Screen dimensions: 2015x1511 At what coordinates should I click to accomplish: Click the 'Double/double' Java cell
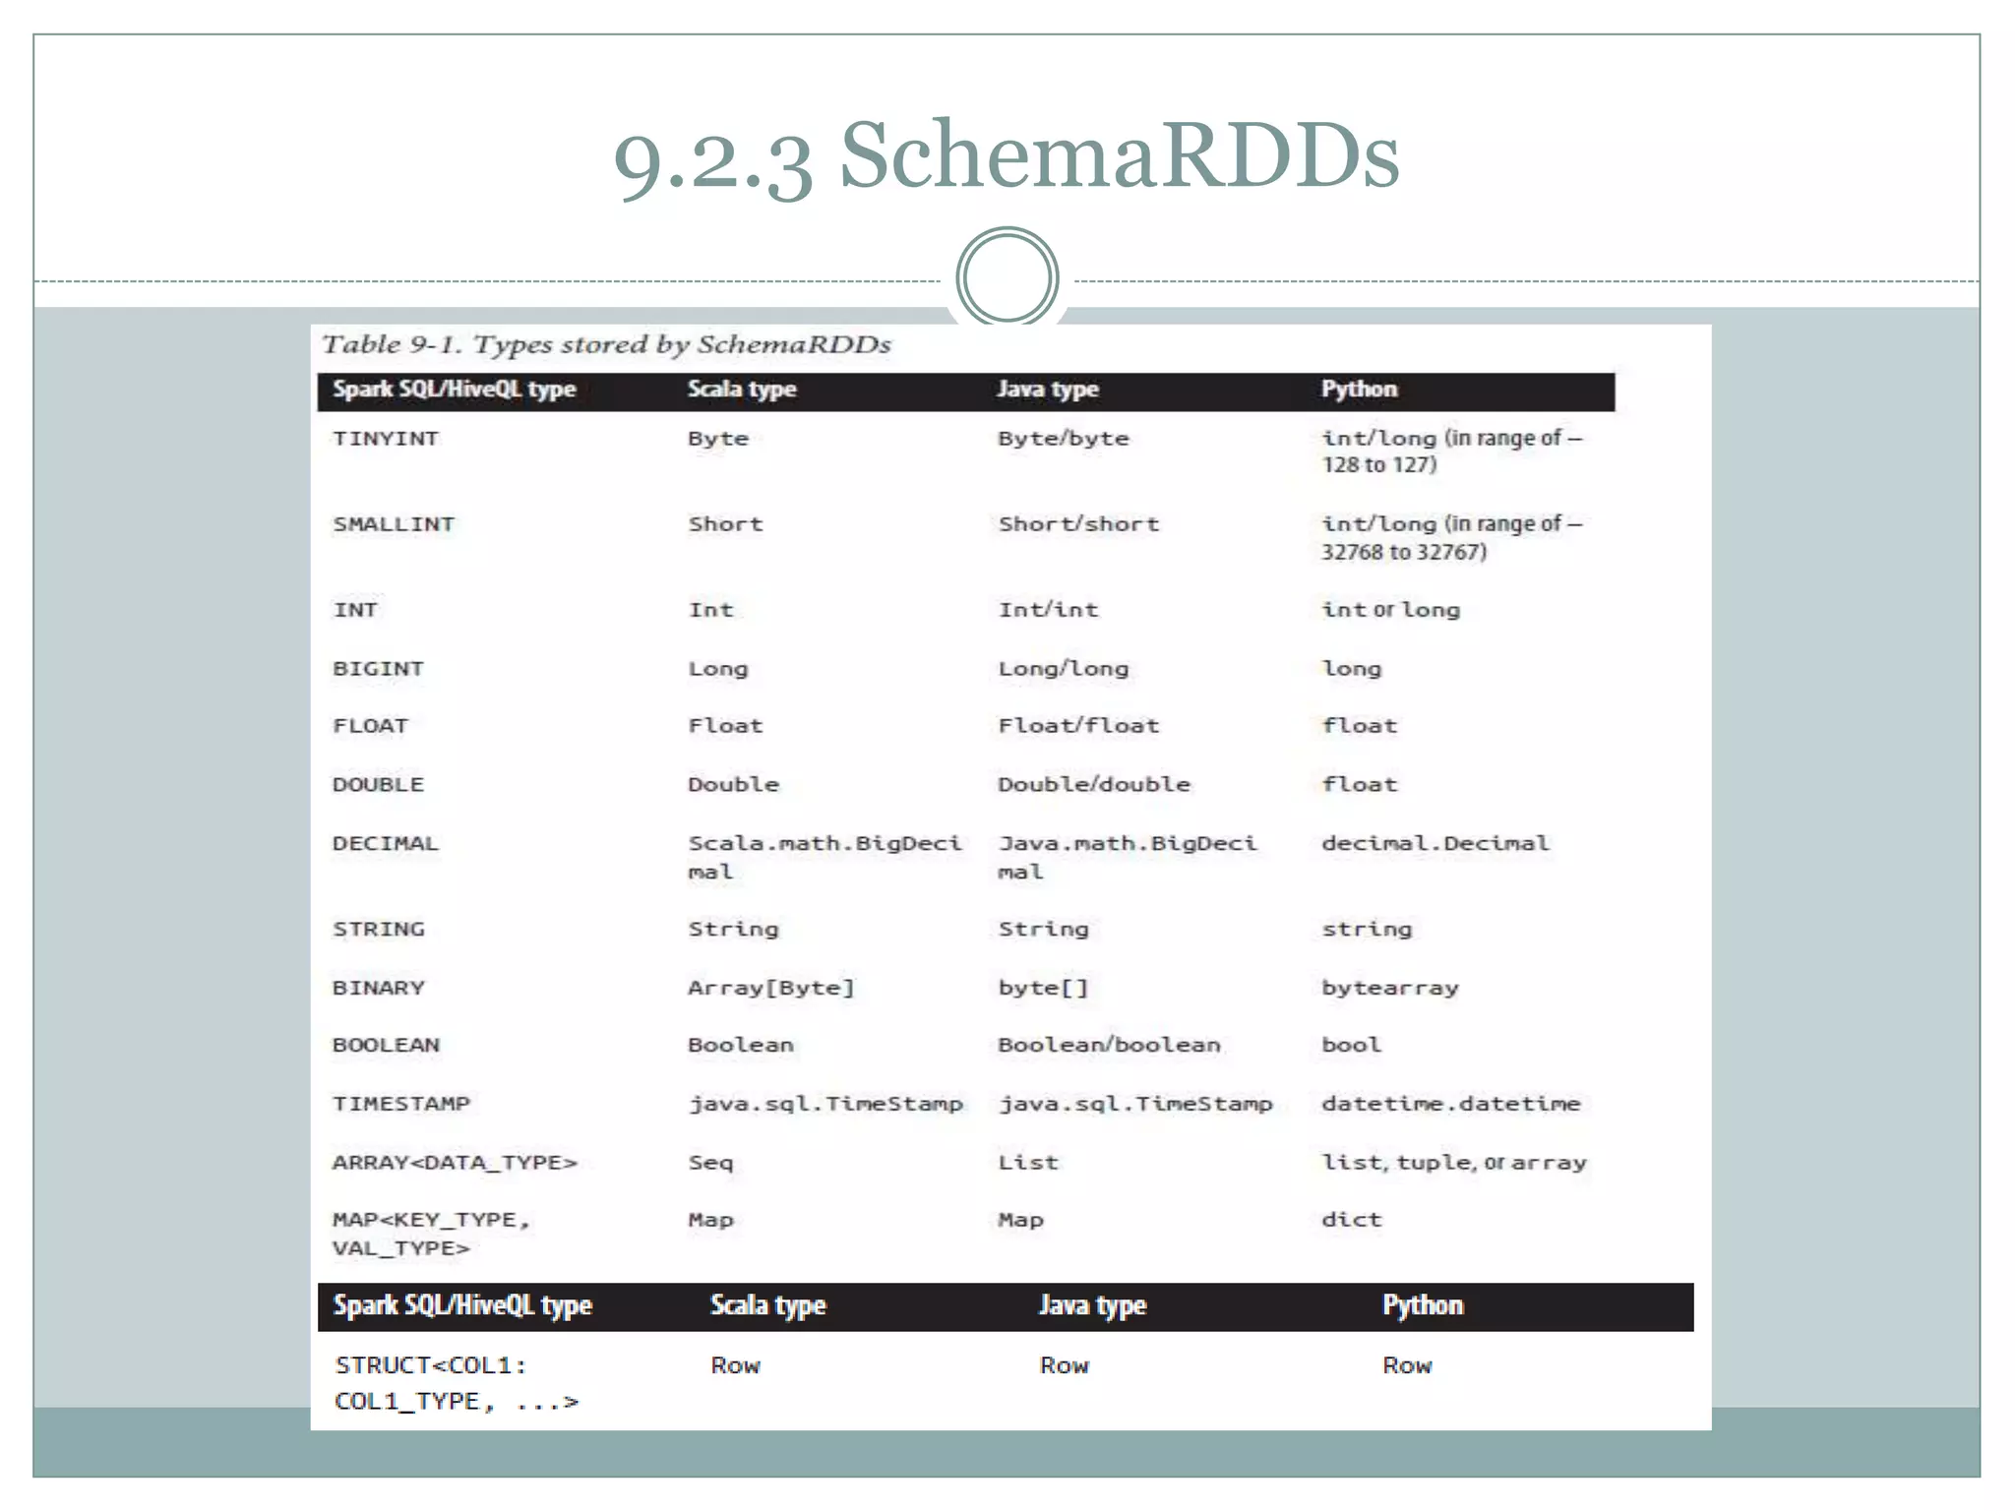1094,785
